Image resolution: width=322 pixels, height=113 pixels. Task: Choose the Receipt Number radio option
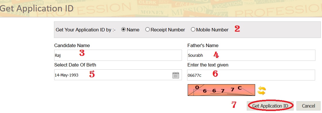pyautogui.click(x=148, y=30)
